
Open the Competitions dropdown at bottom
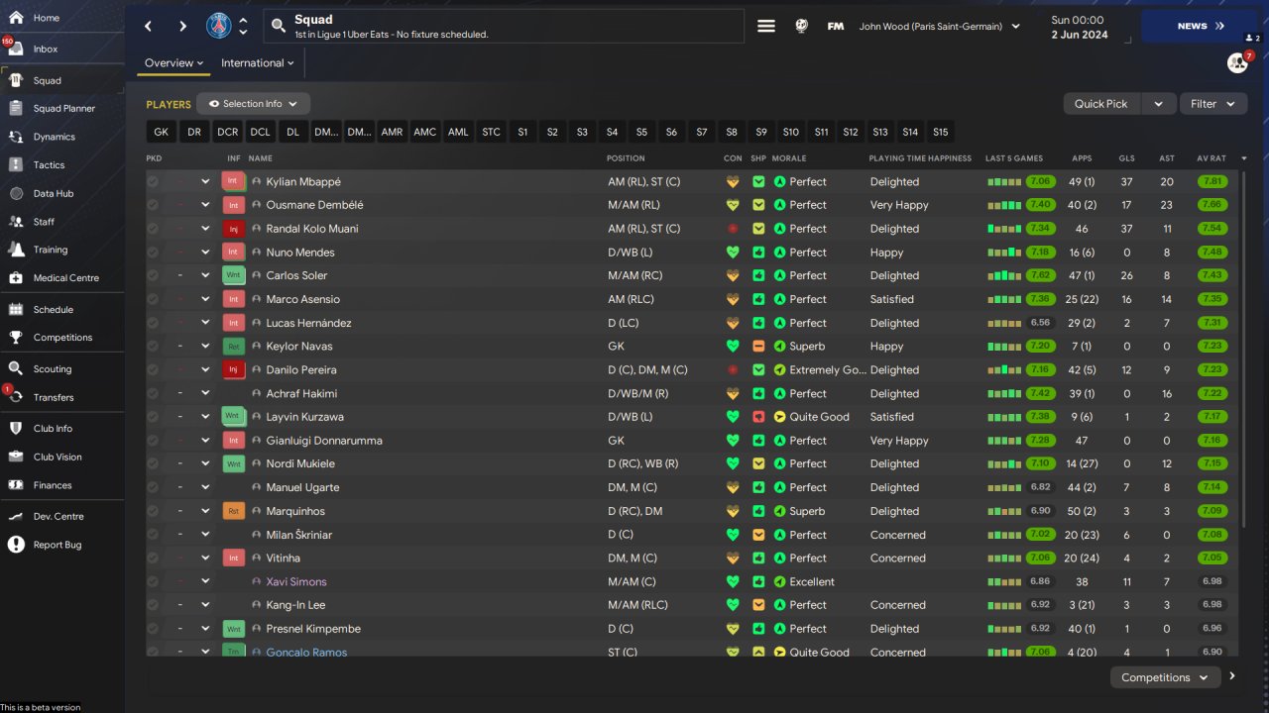tap(1165, 677)
